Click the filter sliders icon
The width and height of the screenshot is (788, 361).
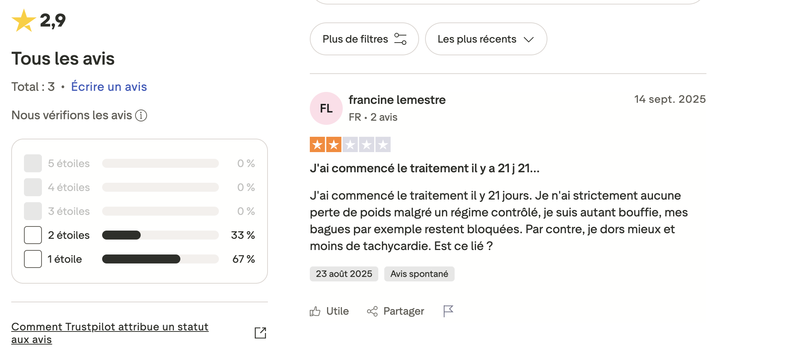tap(400, 39)
